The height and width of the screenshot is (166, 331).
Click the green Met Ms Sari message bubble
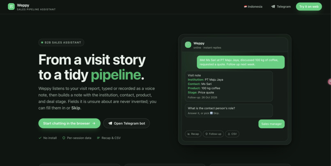tap(241, 62)
